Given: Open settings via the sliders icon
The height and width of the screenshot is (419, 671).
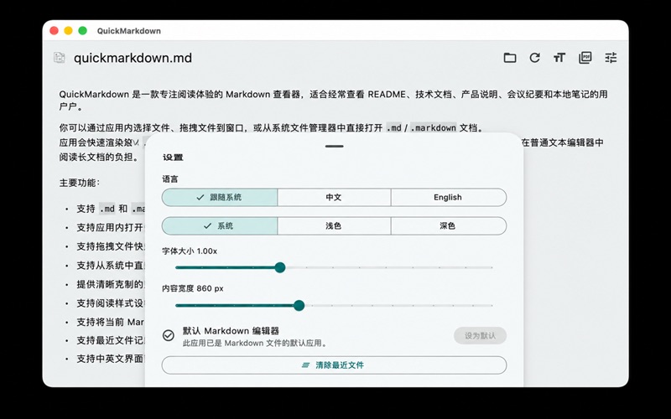Looking at the screenshot, I should pos(611,58).
